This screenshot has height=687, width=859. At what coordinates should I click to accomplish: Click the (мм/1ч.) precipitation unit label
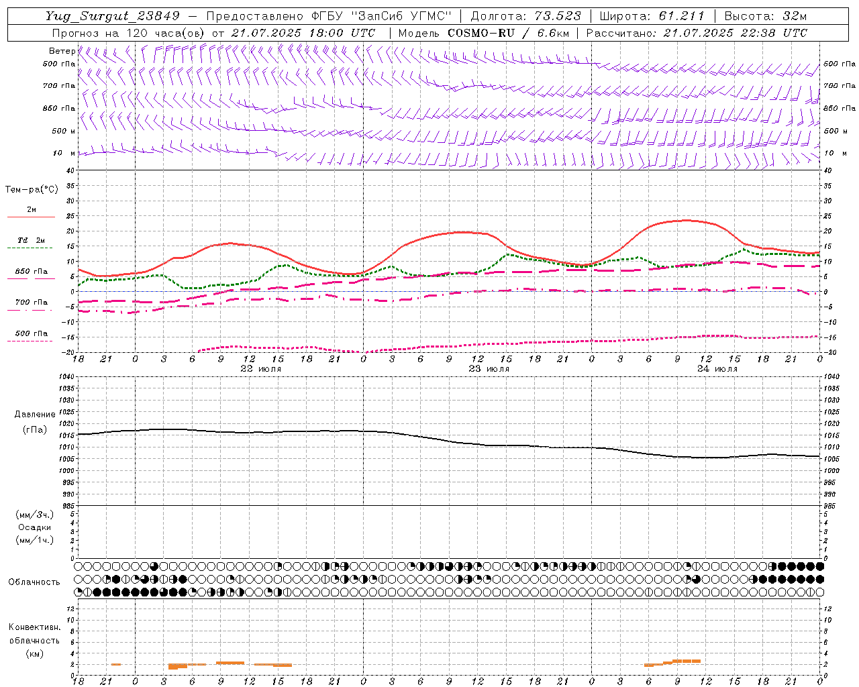35,540
